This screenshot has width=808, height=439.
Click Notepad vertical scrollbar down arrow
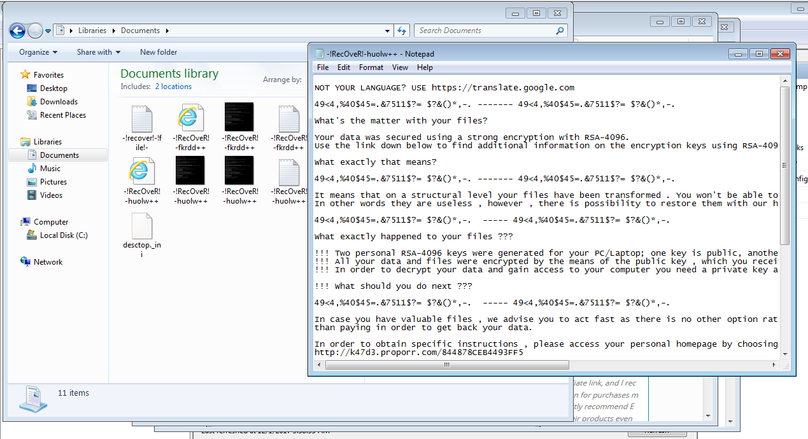(785, 354)
